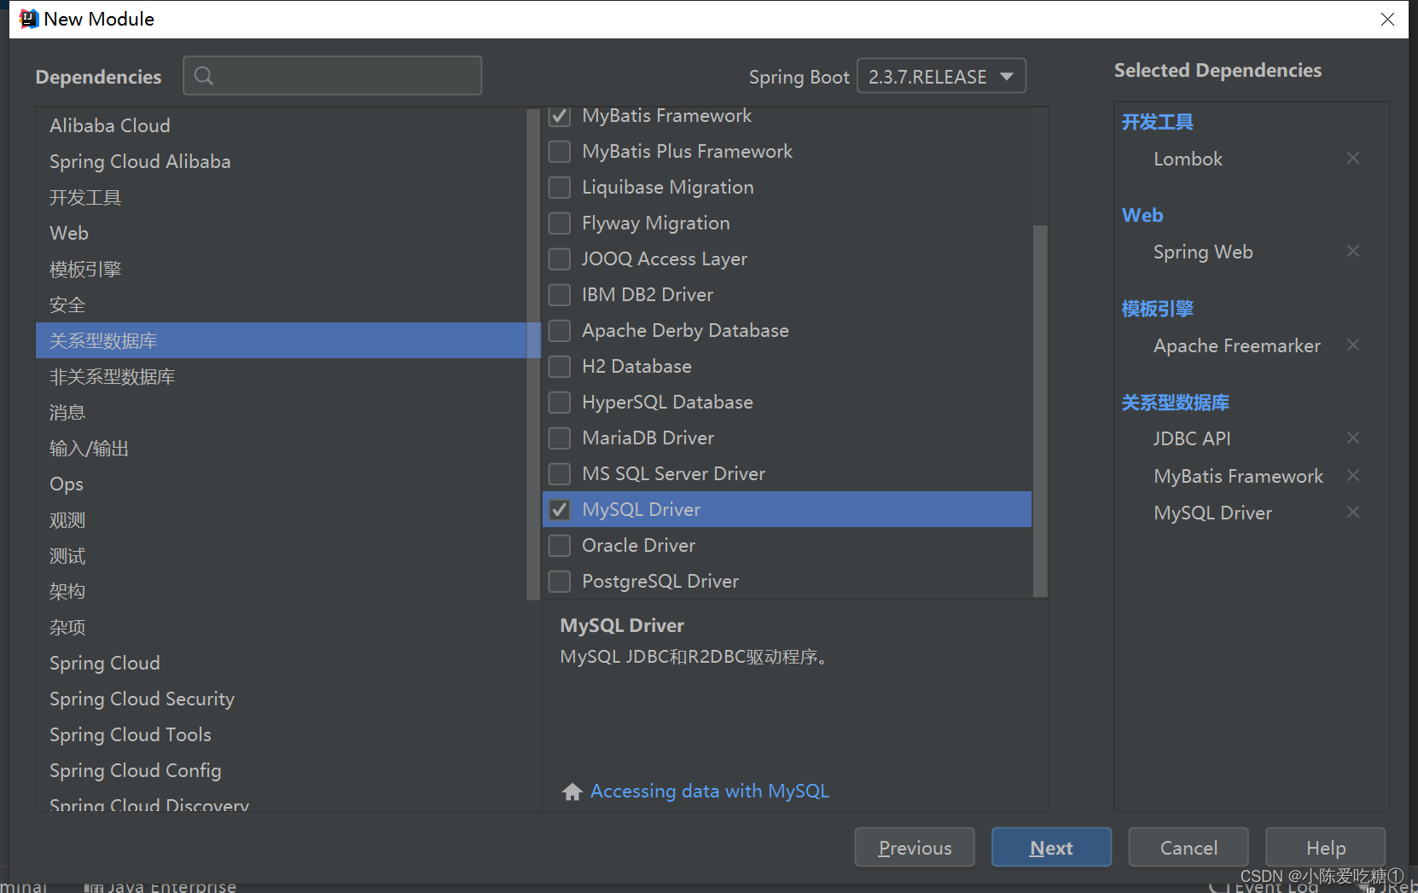Select the 杂项 category

[282, 627]
